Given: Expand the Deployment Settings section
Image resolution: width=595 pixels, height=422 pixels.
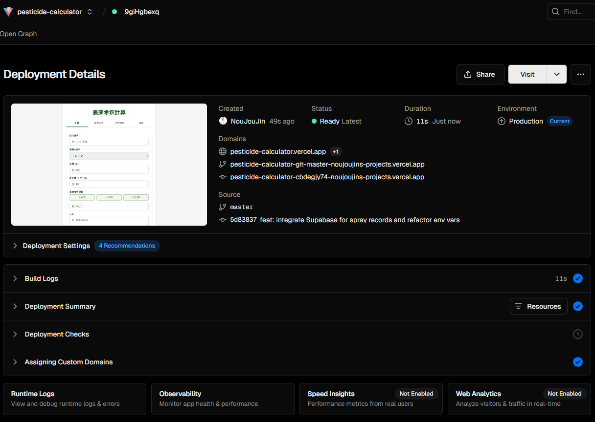Looking at the screenshot, I should coord(56,246).
